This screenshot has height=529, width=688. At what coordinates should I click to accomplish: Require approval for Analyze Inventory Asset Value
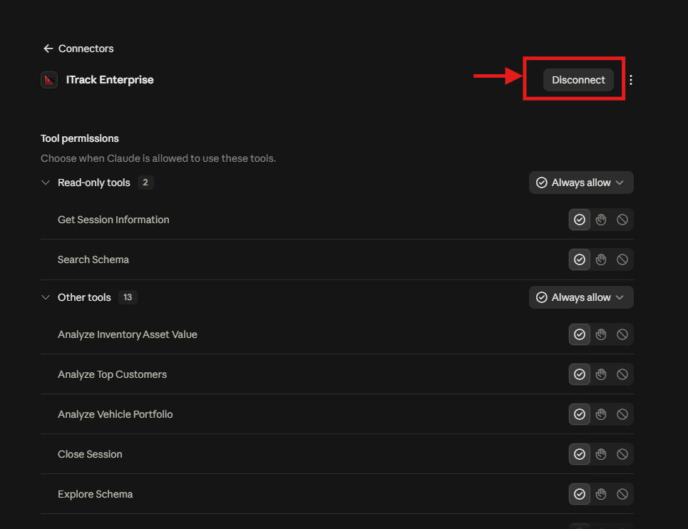[601, 334]
